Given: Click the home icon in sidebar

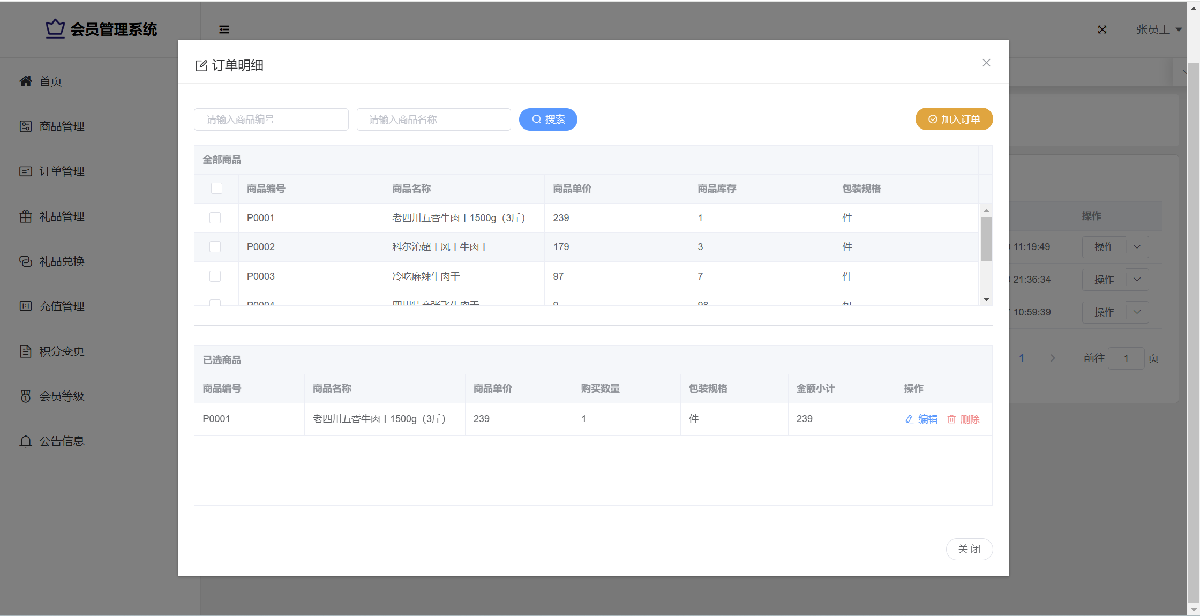Looking at the screenshot, I should (x=25, y=81).
